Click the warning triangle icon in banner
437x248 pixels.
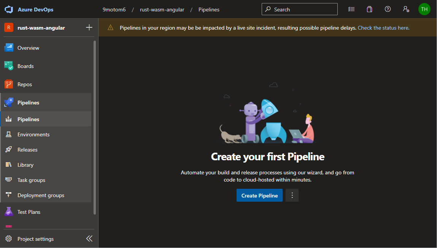click(111, 27)
